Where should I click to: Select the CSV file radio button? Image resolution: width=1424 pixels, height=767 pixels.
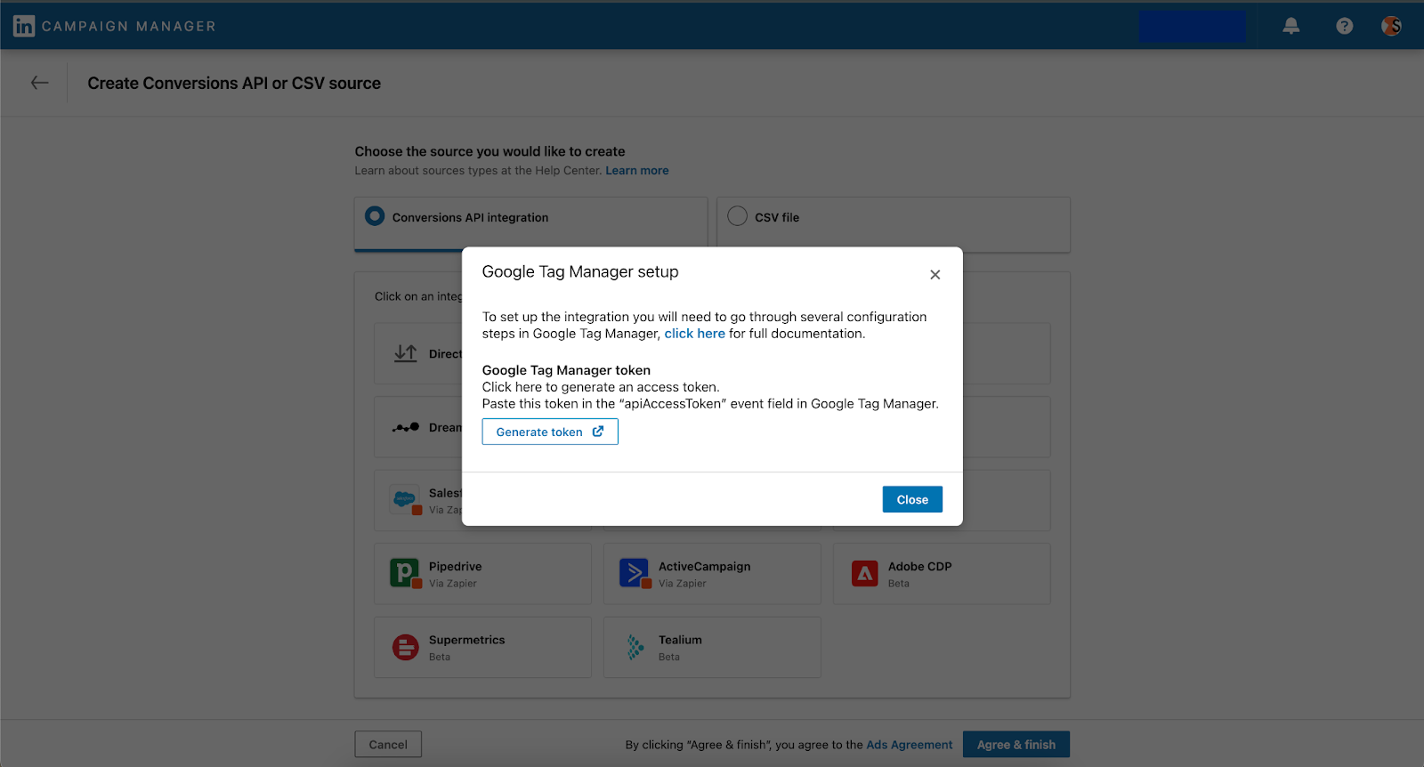737,216
